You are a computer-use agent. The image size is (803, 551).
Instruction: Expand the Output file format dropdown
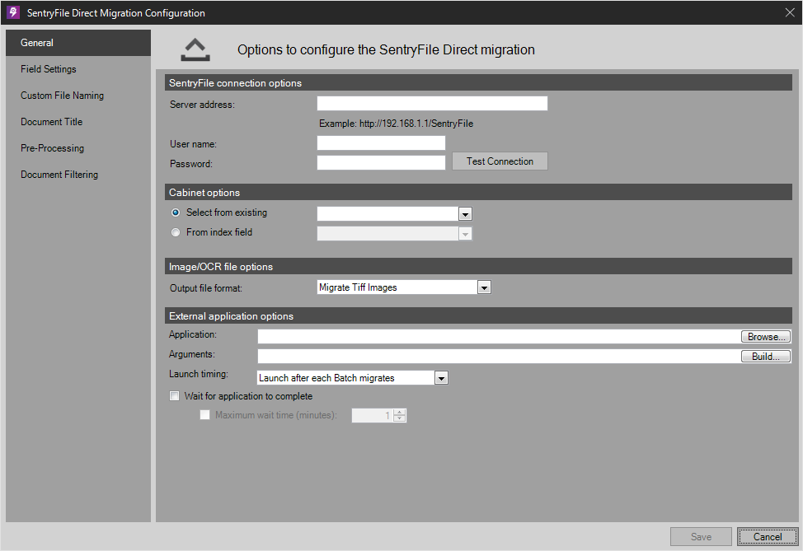point(484,287)
